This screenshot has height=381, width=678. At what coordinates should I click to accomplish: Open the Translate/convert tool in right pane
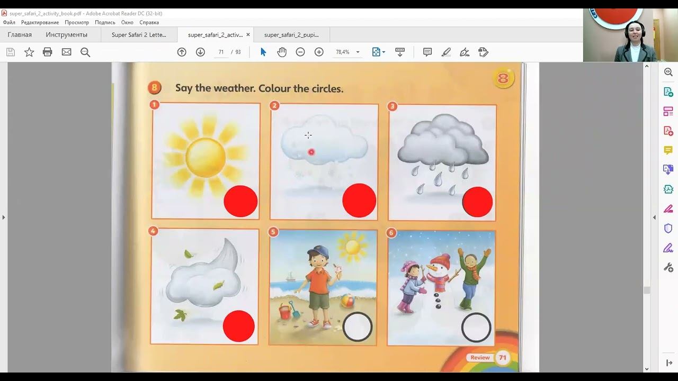click(x=668, y=169)
